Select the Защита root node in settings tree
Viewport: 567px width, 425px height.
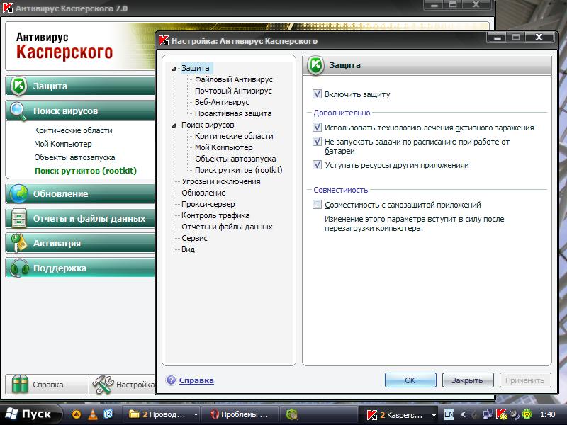tap(196, 68)
